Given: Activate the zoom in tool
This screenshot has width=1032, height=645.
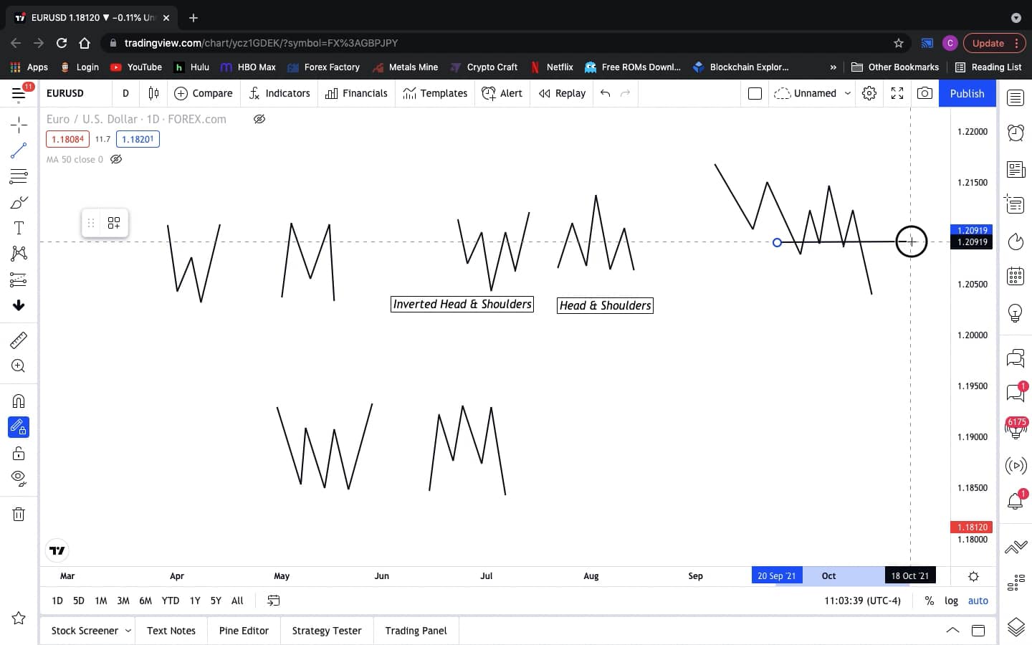Looking at the screenshot, I should (x=19, y=365).
